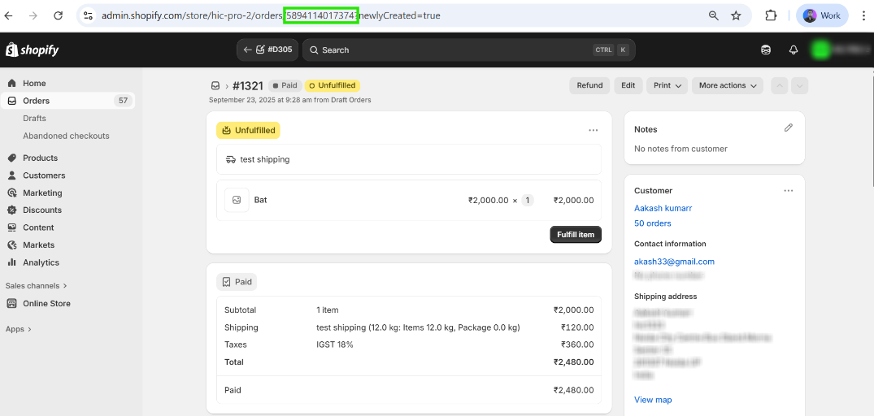The image size is (874, 416).
Task: Open the browser extensions puzzle icon
Action: click(771, 15)
